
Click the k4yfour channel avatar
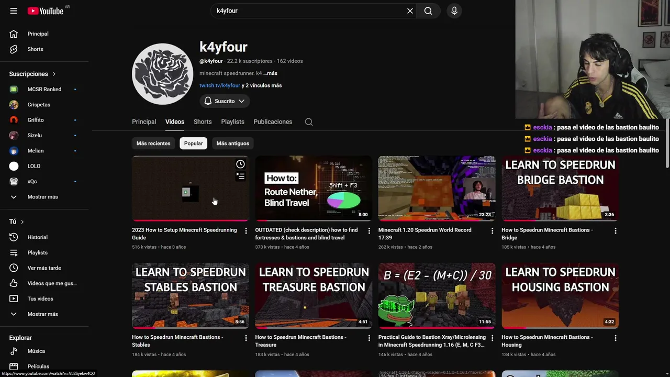[x=162, y=74]
